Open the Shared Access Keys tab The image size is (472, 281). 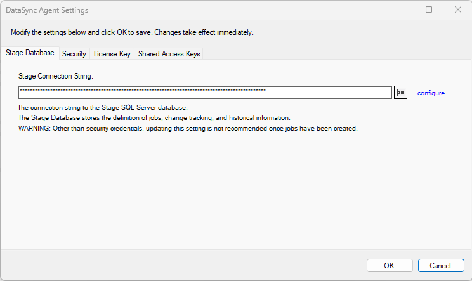[x=169, y=54]
